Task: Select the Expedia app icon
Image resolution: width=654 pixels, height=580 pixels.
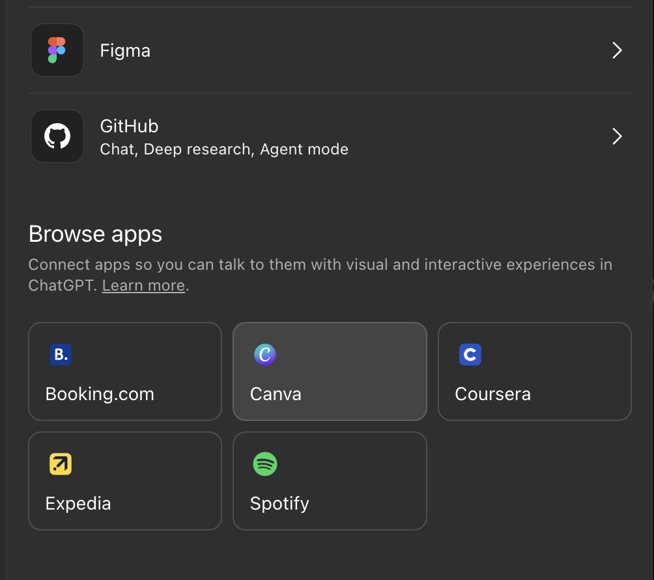Action: [59, 463]
